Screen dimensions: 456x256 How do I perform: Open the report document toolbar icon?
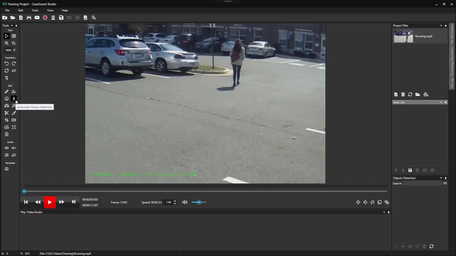(x=85, y=17)
